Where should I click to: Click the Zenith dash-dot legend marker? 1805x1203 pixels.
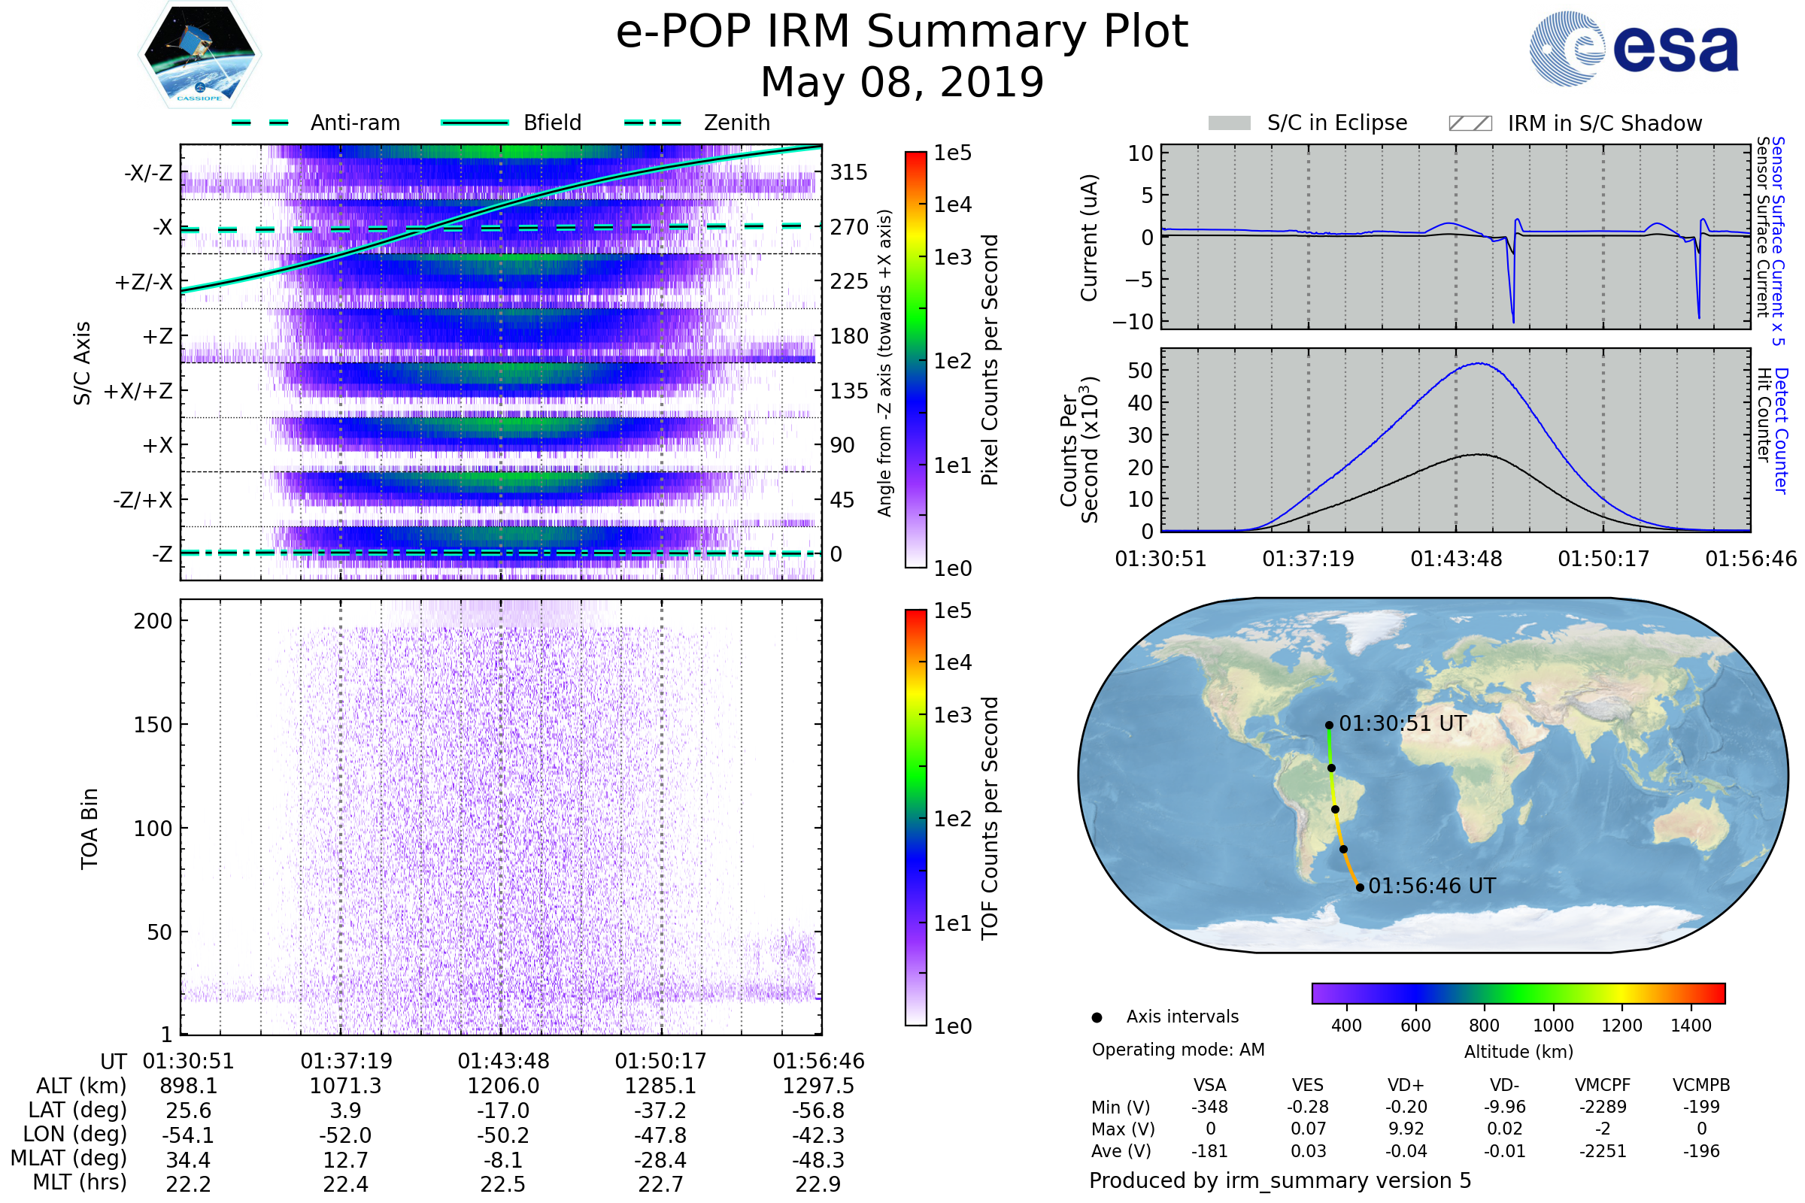[x=653, y=123]
